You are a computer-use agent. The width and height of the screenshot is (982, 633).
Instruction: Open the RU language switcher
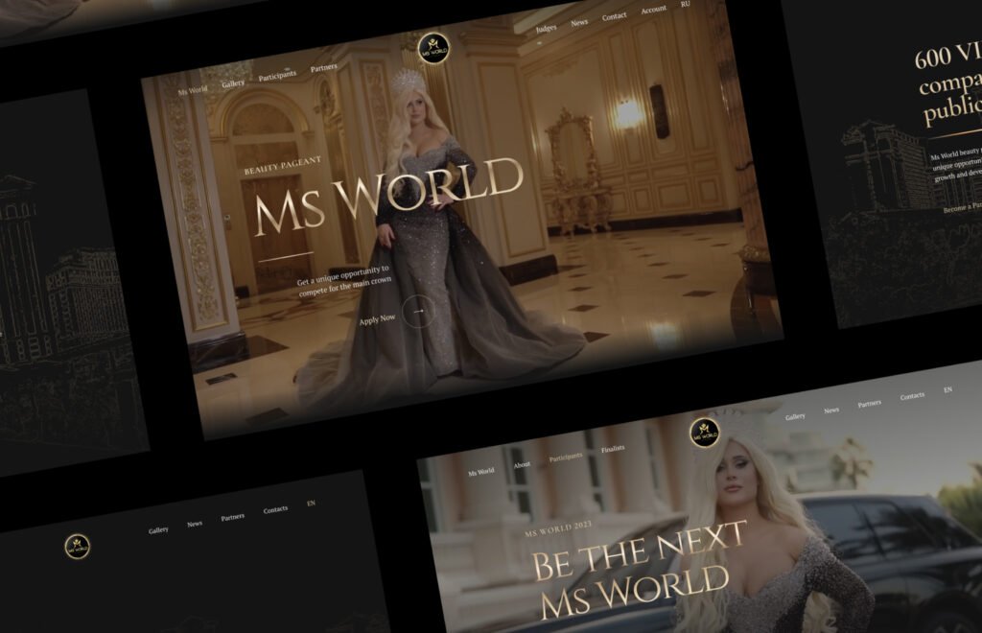[x=685, y=5]
